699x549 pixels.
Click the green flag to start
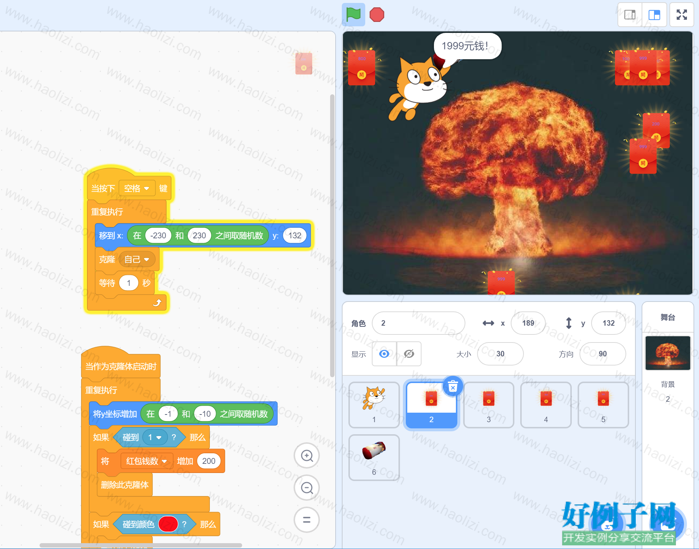tap(353, 15)
